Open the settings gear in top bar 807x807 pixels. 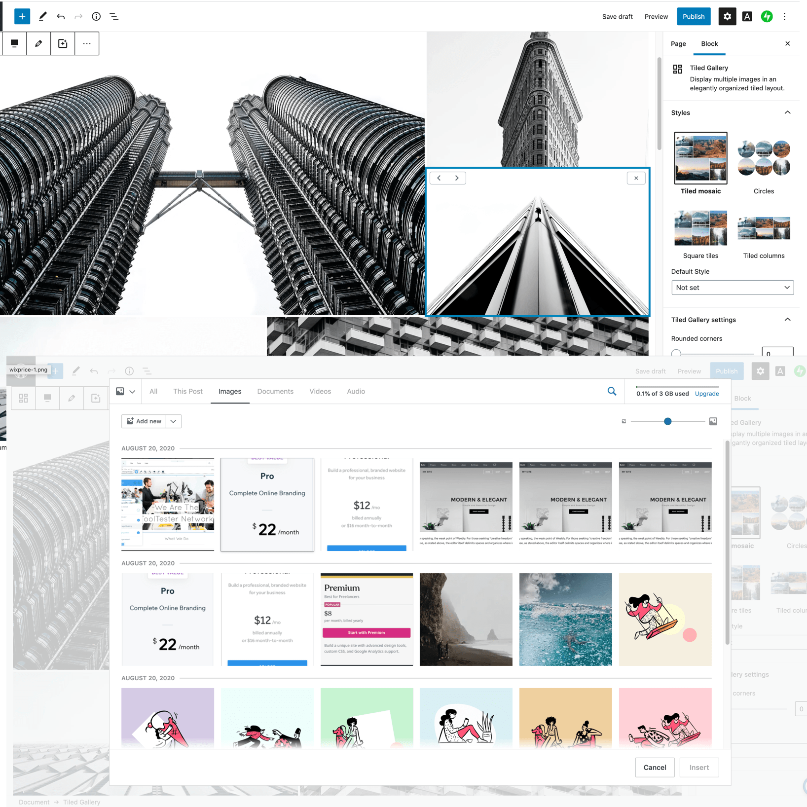coord(727,16)
